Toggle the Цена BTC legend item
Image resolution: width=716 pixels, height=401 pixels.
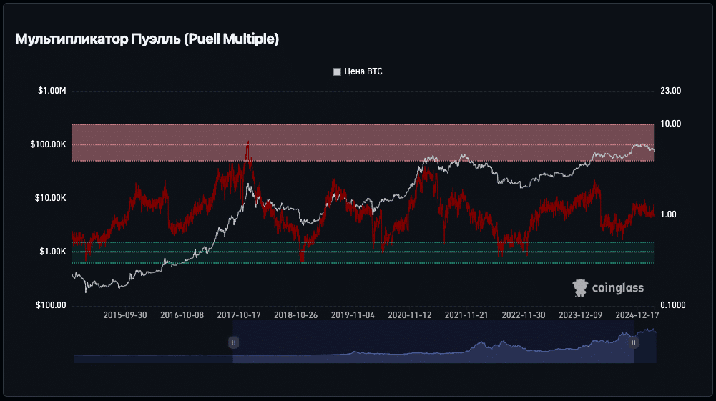(x=358, y=71)
